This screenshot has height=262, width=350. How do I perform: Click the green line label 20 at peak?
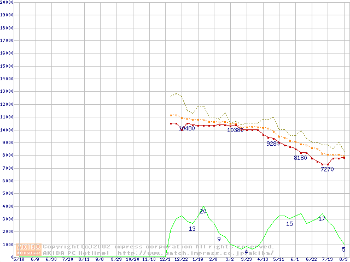coord(203,211)
